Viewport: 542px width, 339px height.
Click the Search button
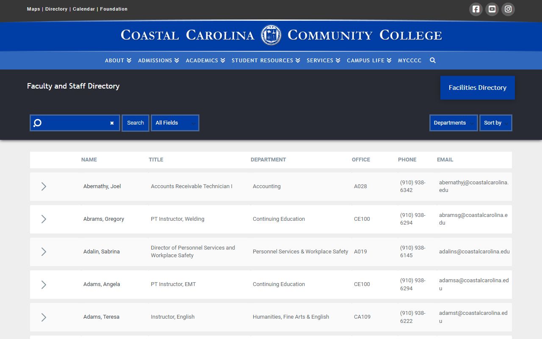click(135, 123)
